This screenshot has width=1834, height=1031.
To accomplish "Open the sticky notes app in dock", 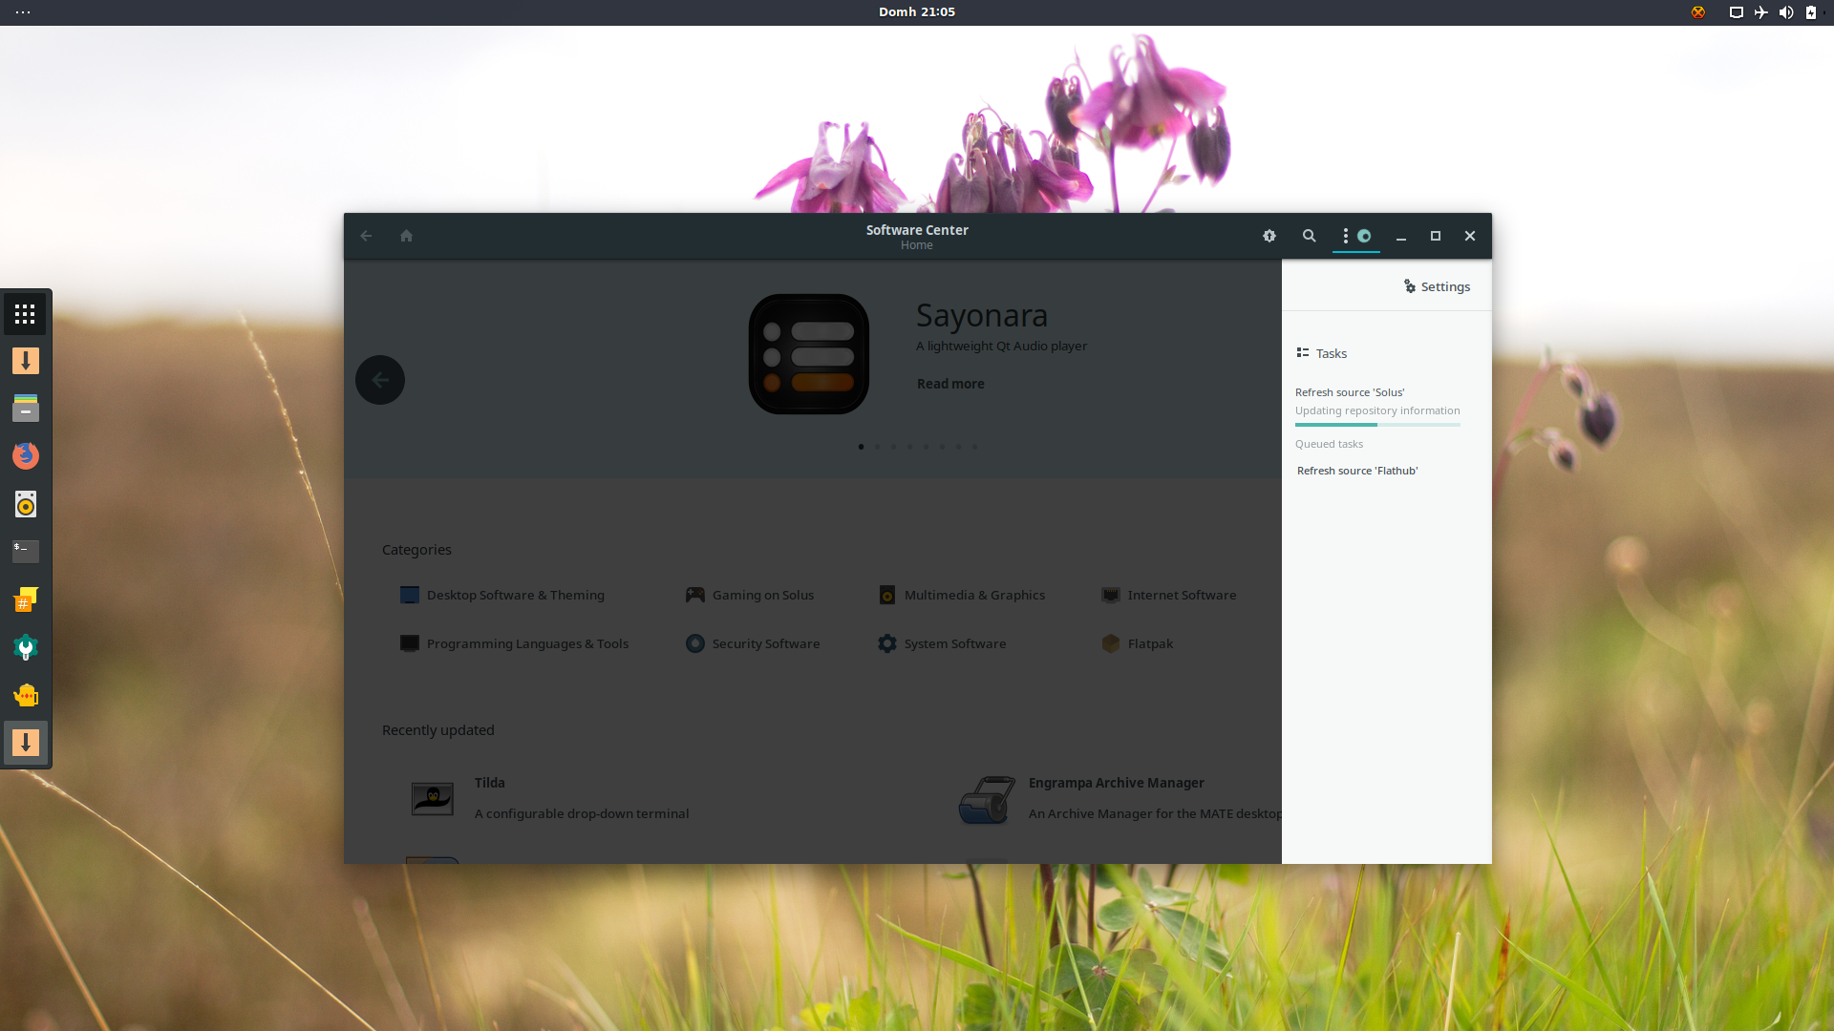I will 26,600.
